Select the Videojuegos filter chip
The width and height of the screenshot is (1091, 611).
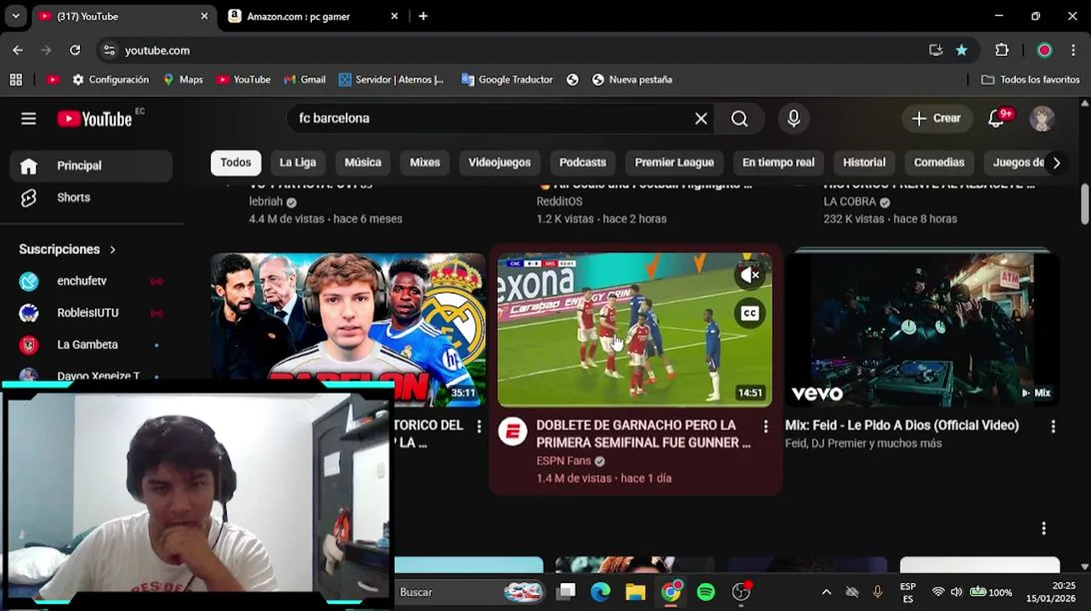(x=500, y=162)
